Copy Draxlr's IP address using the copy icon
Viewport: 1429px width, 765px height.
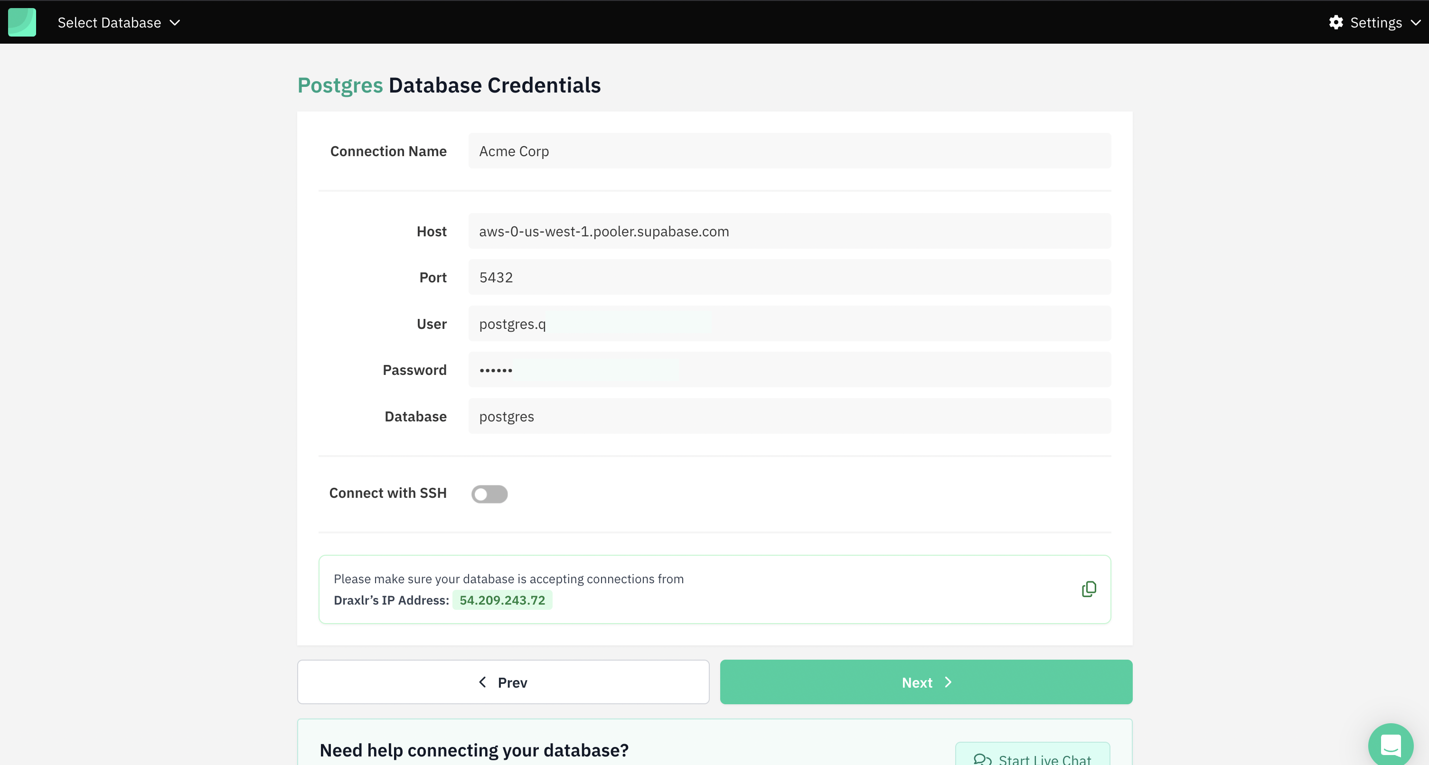(x=1089, y=589)
